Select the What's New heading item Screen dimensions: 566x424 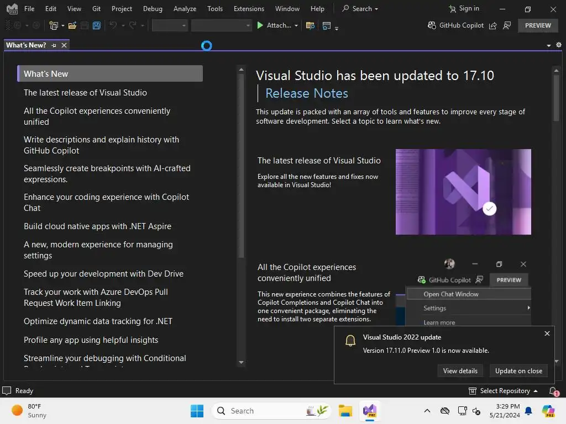(110, 73)
